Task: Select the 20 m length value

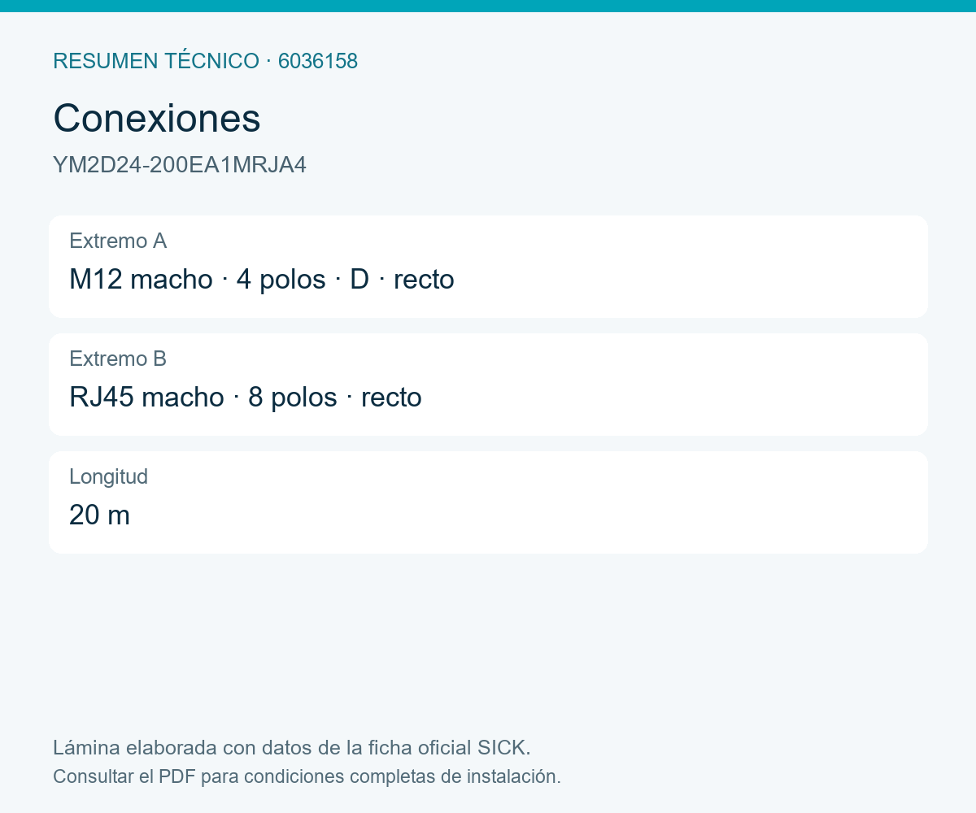Action: [99, 515]
